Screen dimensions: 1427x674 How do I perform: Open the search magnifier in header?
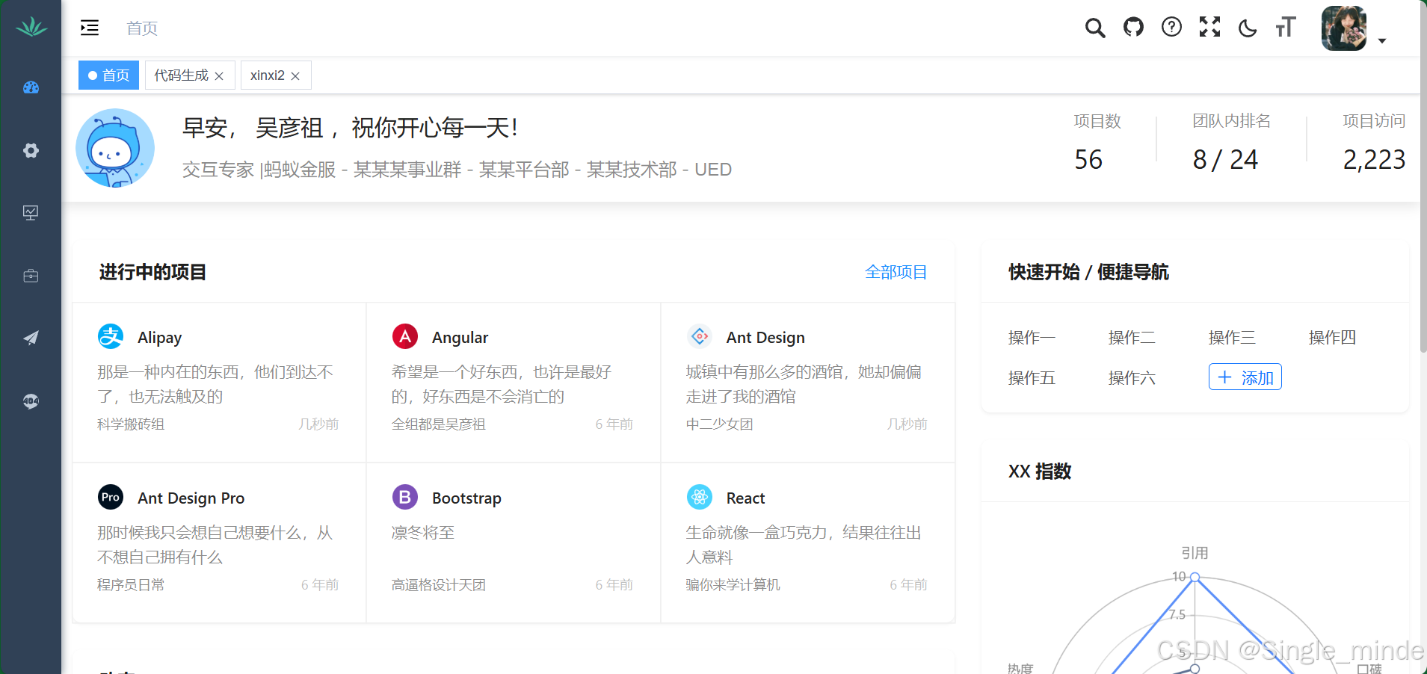pyautogui.click(x=1095, y=28)
